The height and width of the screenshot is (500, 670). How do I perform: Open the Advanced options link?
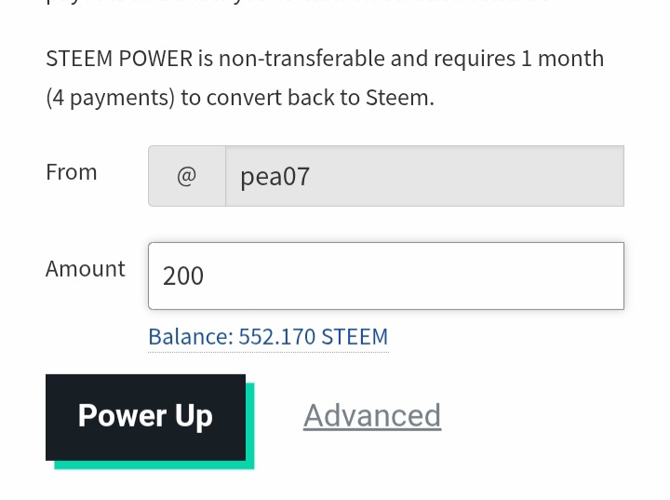[x=372, y=416]
